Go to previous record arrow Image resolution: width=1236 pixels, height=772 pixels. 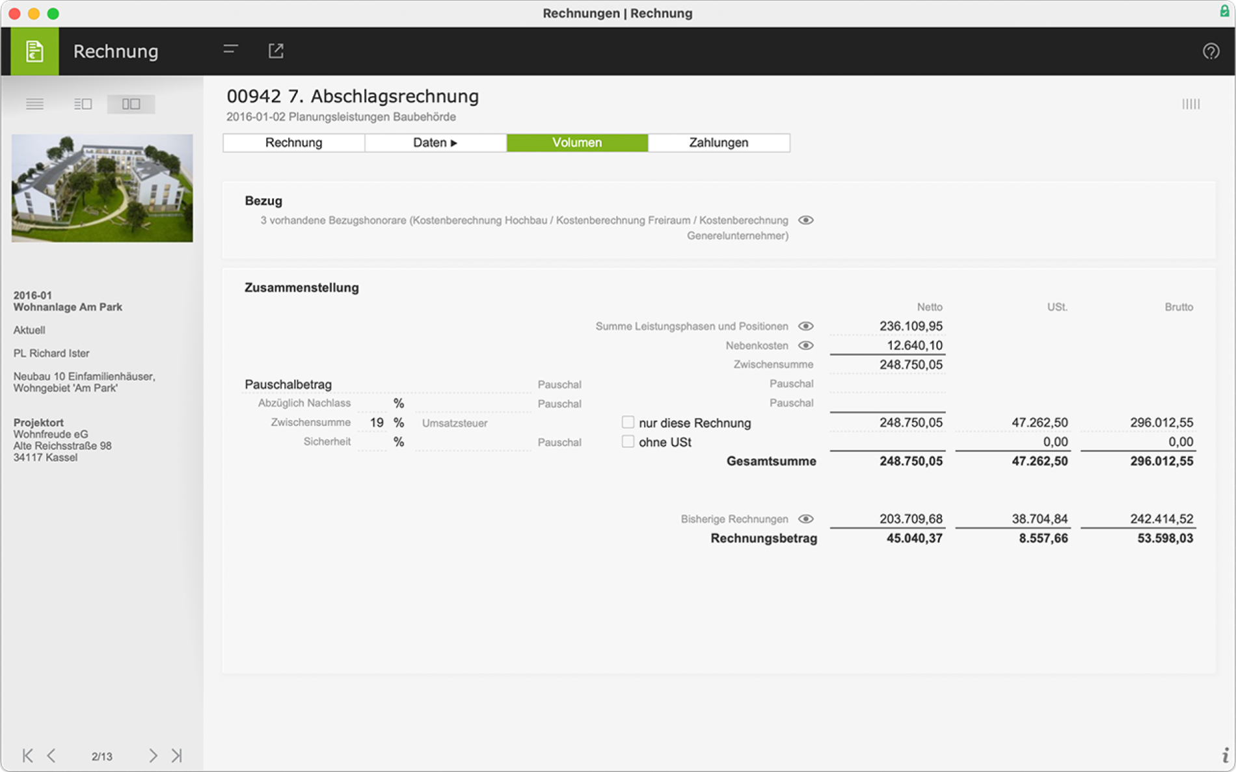coord(51,755)
